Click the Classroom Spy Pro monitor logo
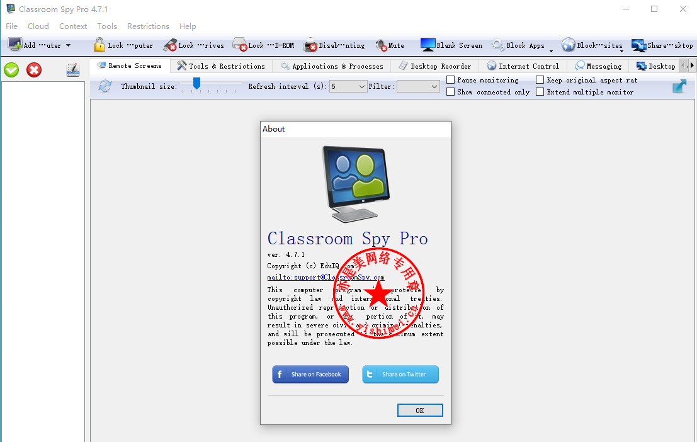Image resolution: width=697 pixels, height=442 pixels. (x=356, y=184)
